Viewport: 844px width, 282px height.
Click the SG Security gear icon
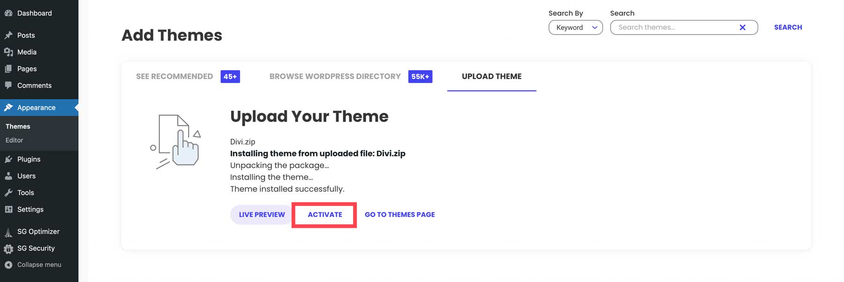[8, 249]
